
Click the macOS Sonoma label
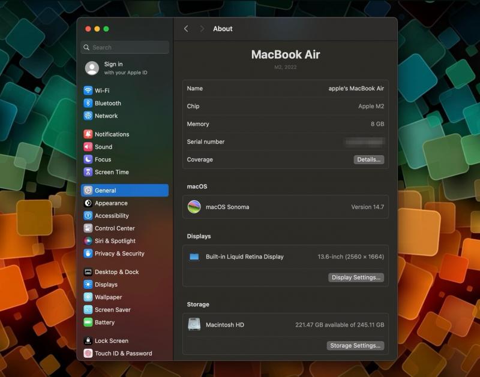pyautogui.click(x=227, y=207)
